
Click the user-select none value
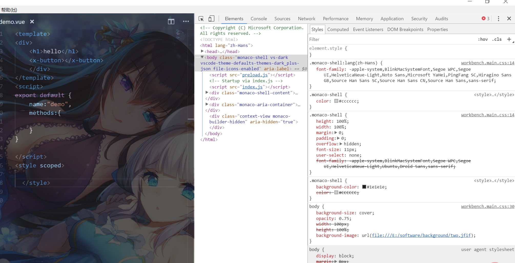click(354, 155)
